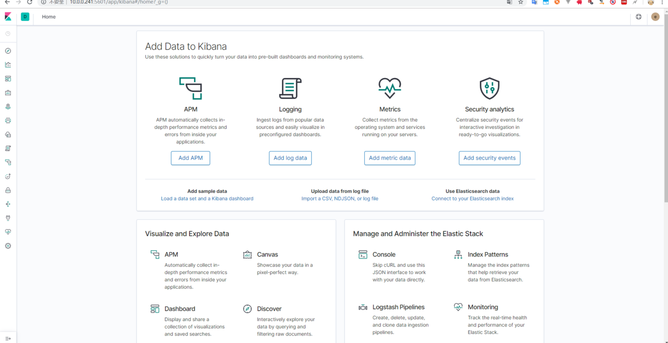
Task: Click the Add log data button
Action: click(290, 158)
